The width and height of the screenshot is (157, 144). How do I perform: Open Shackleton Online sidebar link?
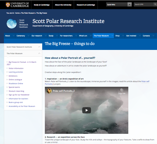pyautogui.click(x=16, y=83)
